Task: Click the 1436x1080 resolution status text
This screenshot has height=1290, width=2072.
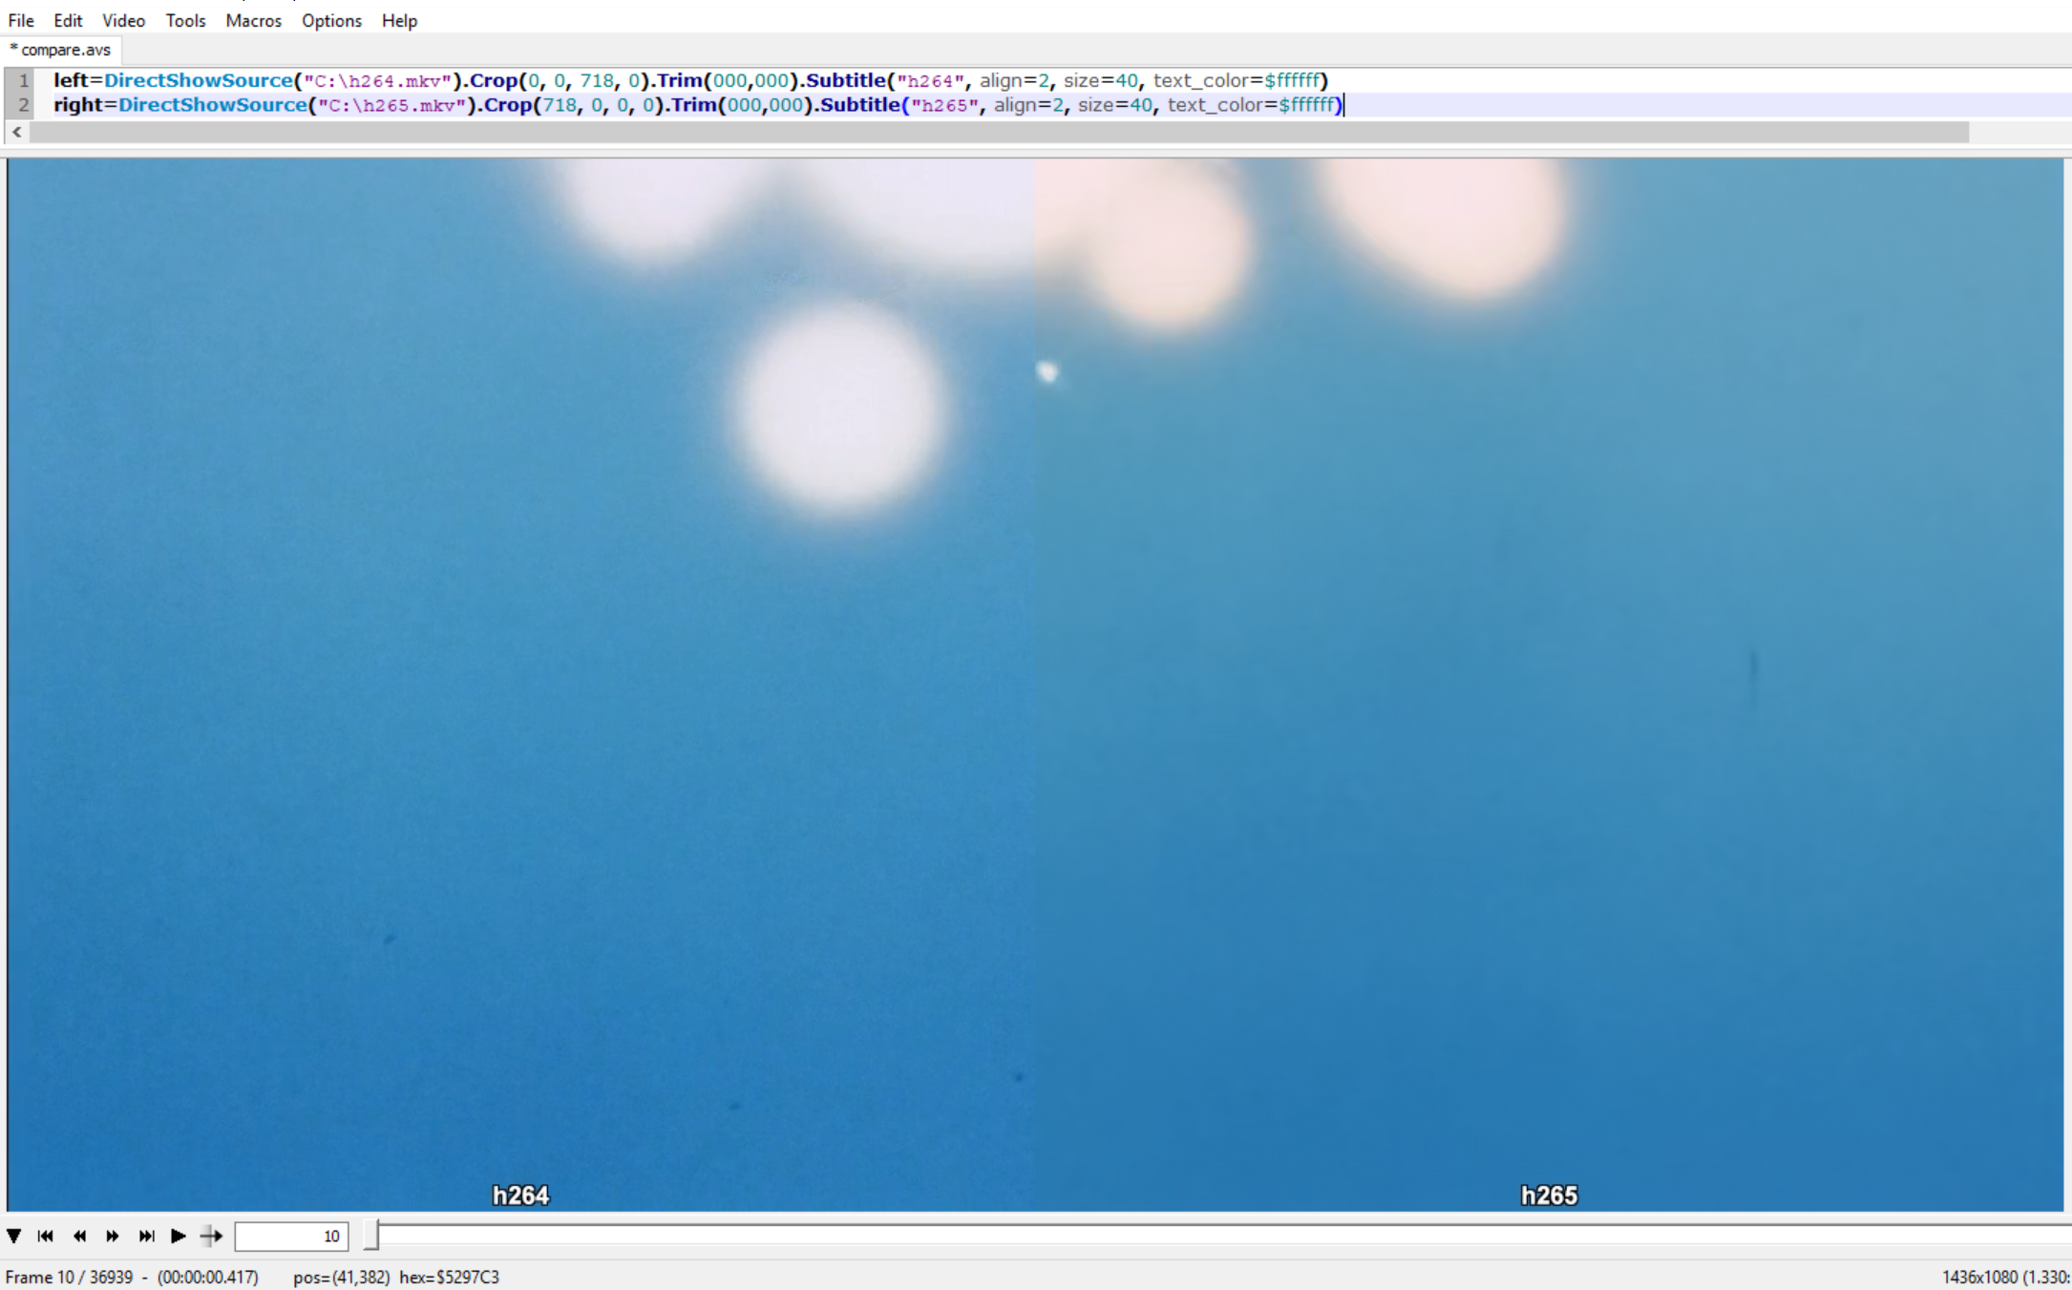Action: point(1979,1277)
